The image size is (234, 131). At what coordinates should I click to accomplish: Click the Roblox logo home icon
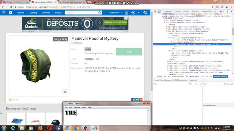pyautogui.click(x=11, y=13)
